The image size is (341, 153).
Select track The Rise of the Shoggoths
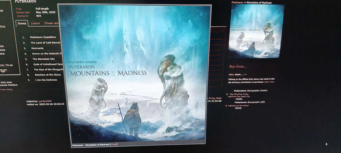pyautogui.click(x=49, y=69)
